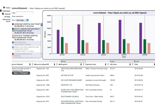Click Clear selections link

(x=17, y=16)
